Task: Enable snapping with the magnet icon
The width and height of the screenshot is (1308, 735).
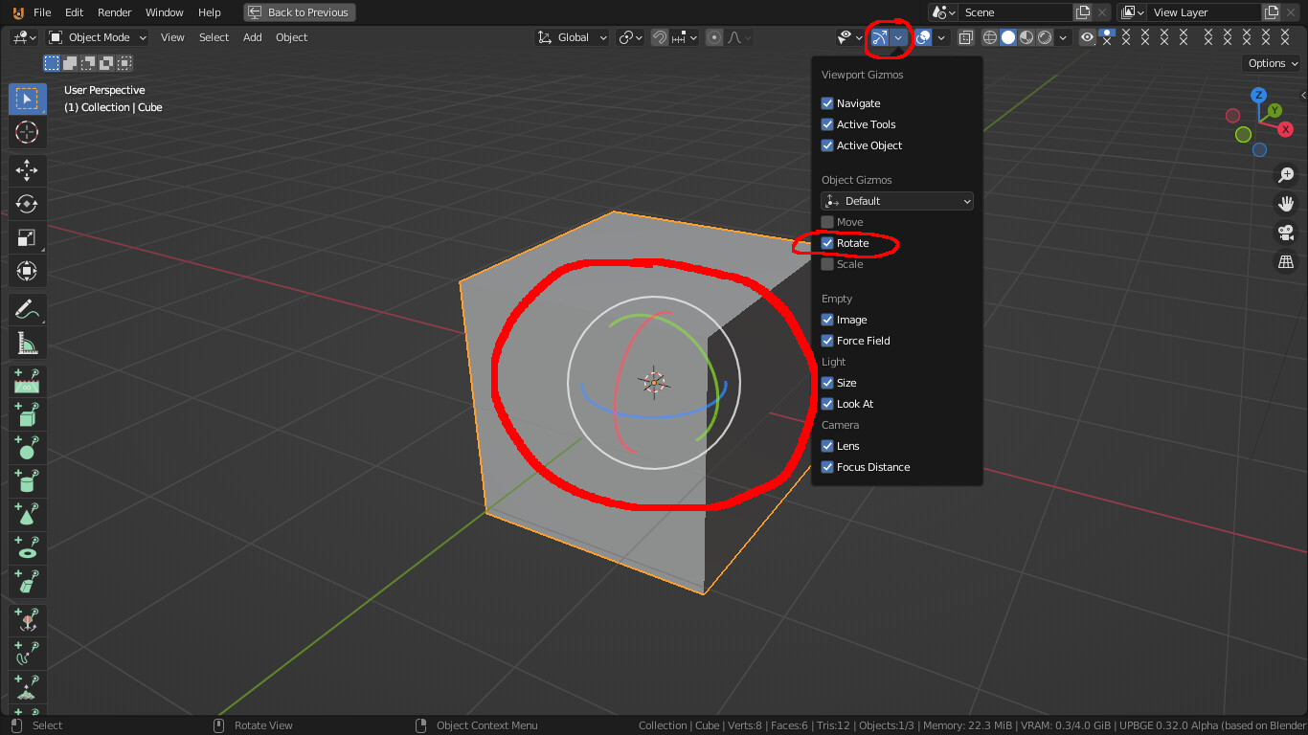Action: (x=662, y=36)
